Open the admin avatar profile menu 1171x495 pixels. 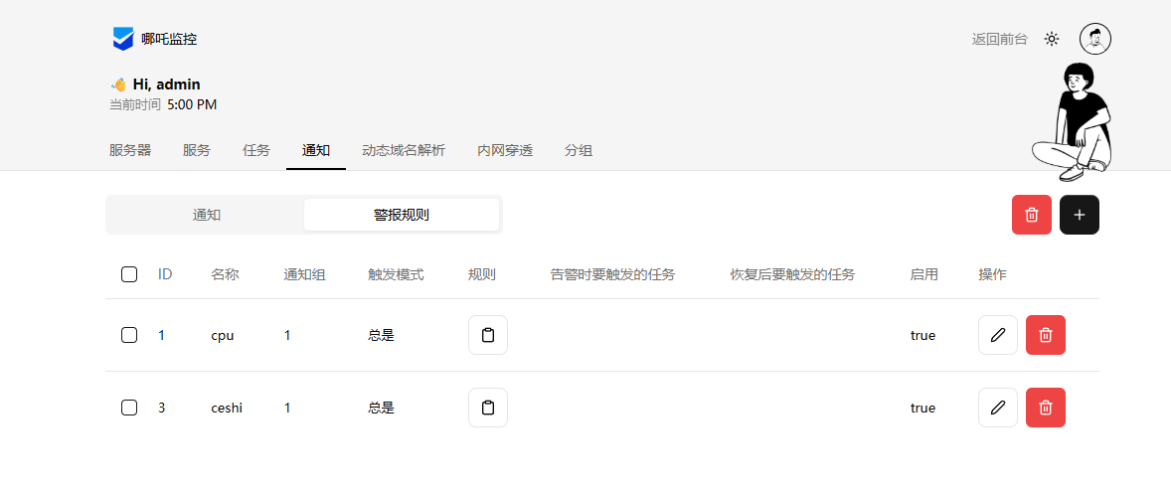(1094, 39)
